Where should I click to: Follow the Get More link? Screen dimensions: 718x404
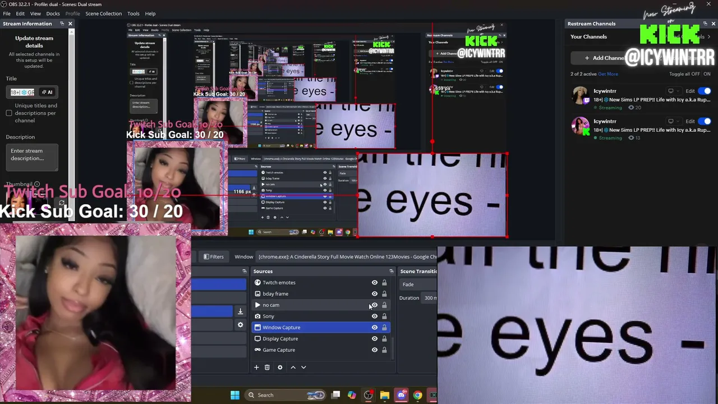pyautogui.click(x=608, y=74)
